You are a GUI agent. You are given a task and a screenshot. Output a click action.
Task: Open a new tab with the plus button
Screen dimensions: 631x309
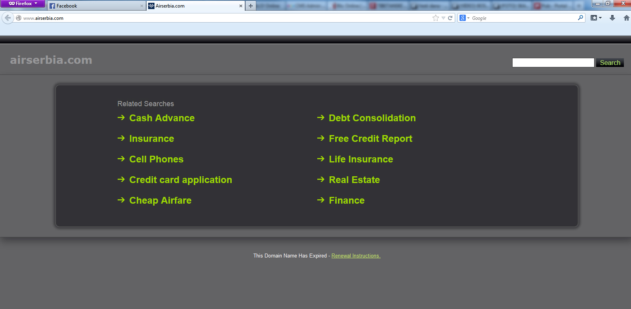(251, 6)
